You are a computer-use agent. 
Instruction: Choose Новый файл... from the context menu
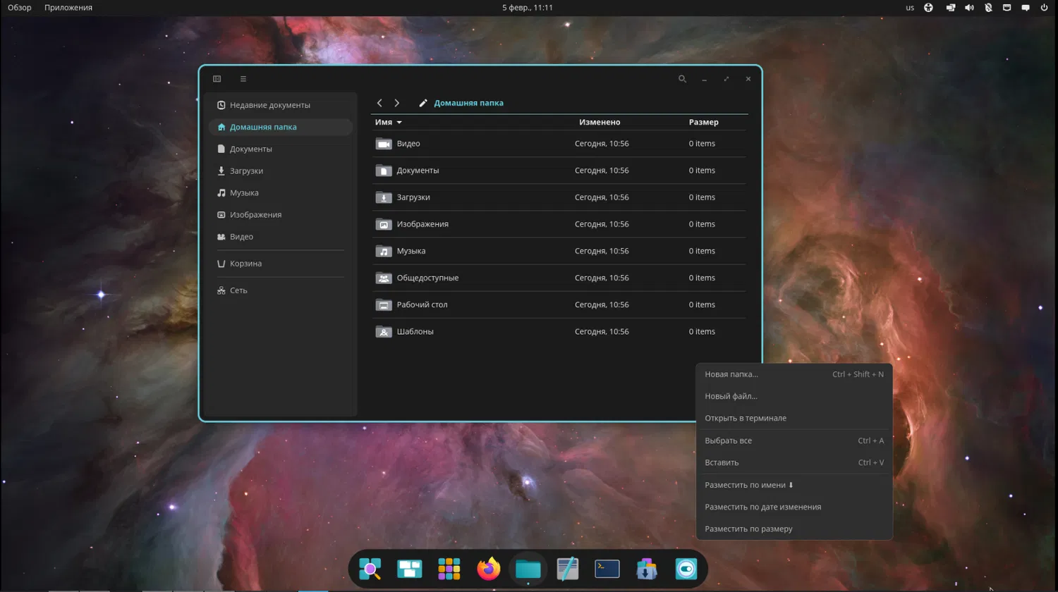[794, 396]
